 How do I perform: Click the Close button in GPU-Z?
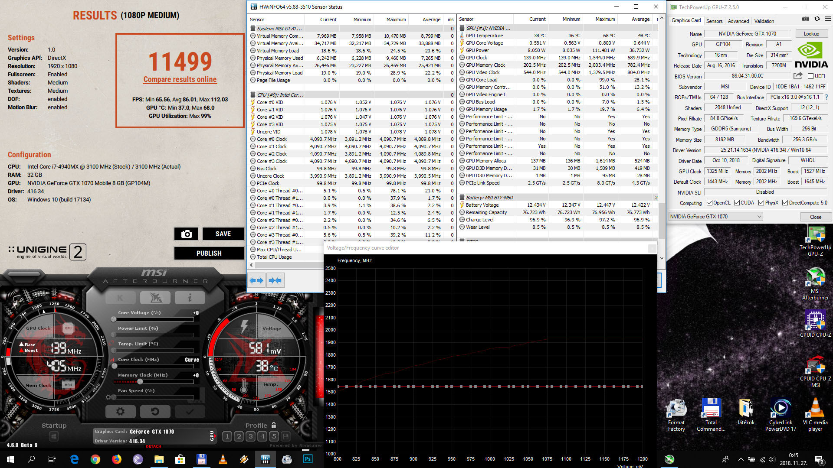tap(815, 217)
